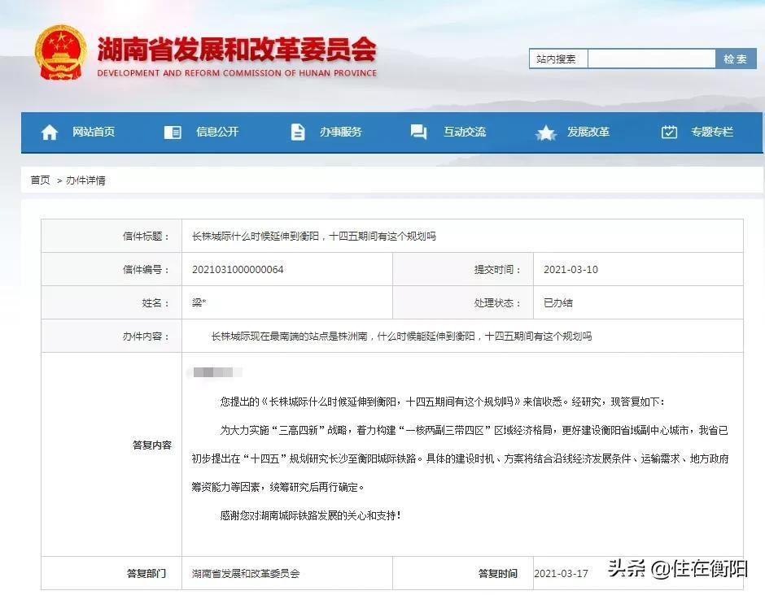
Task: Click the 发展改革 star icon
Action: 545,132
